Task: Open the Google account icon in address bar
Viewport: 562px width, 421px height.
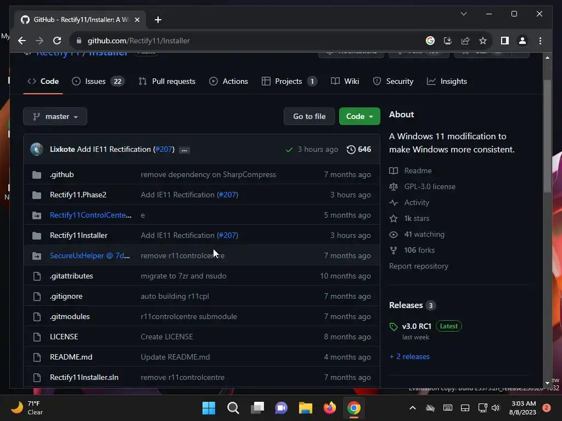Action: (x=430, y=41)
